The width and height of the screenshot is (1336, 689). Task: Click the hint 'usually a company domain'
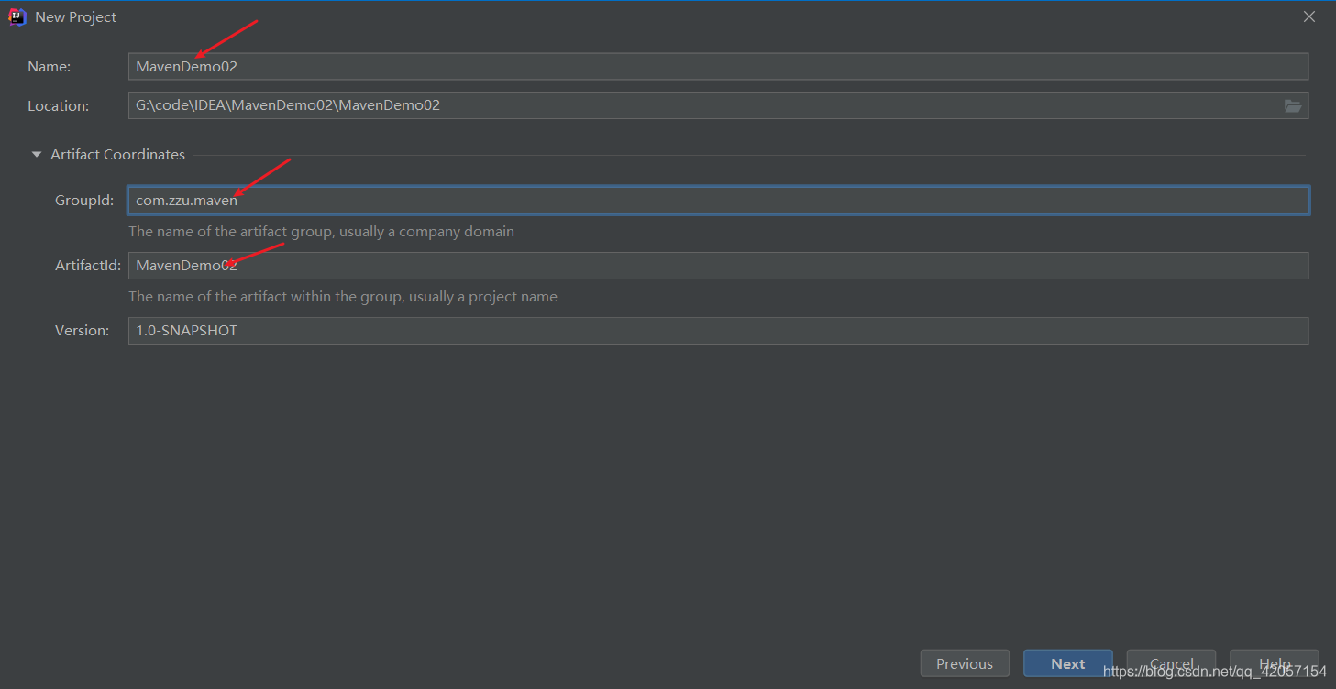tap(426, 232)
